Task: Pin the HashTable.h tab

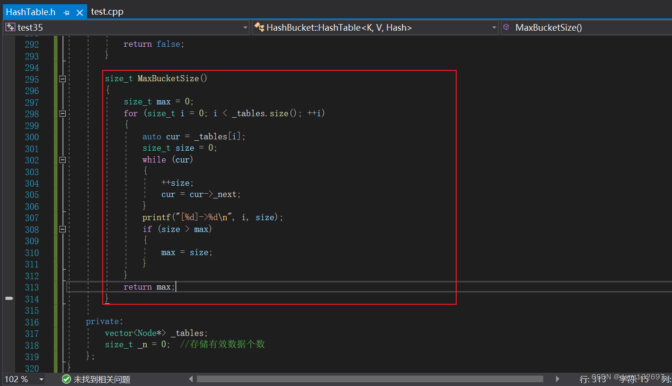Action: (x=67, y=13)
